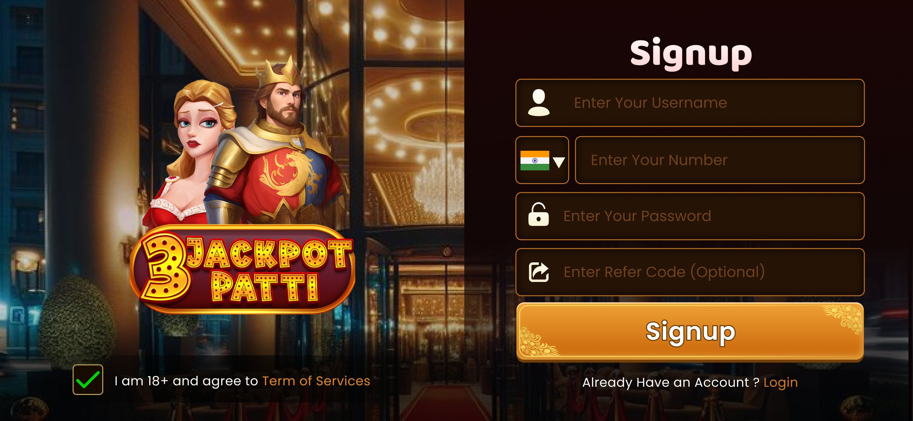Screen dimensions: 913x421
Task: Focus the Enter Refer Code (Optional) field
Action: [x=690, y=272]
